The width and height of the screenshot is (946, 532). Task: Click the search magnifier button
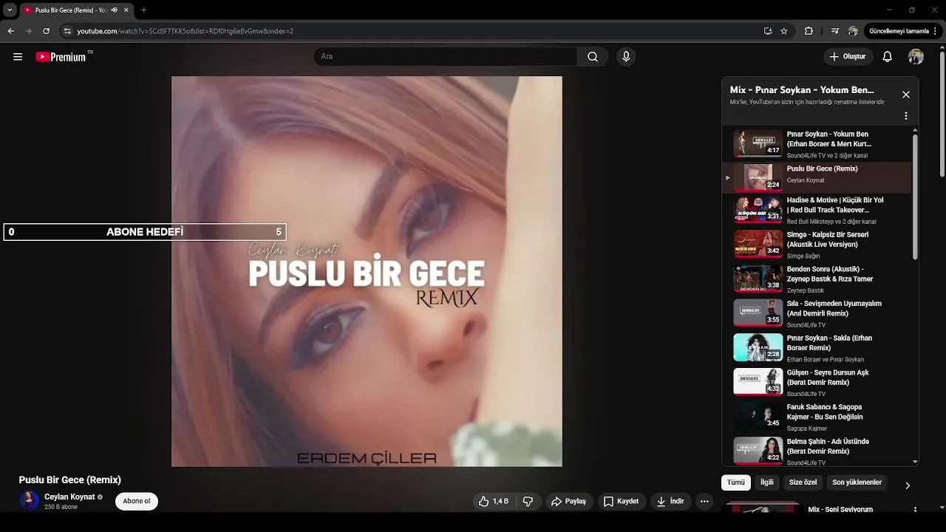point(593,57)
